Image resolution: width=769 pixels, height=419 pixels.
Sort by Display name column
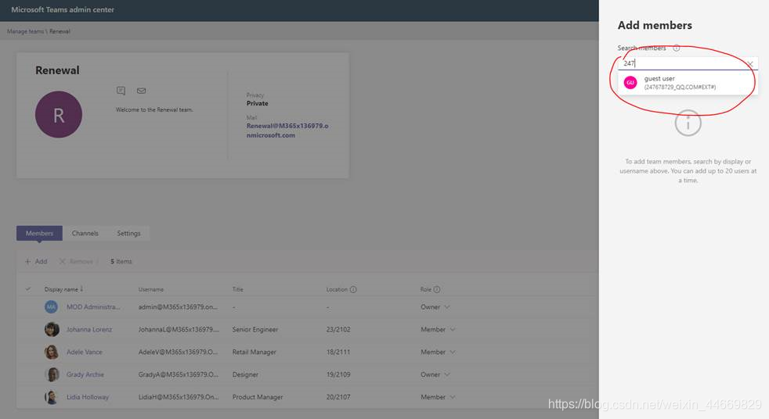63,289
